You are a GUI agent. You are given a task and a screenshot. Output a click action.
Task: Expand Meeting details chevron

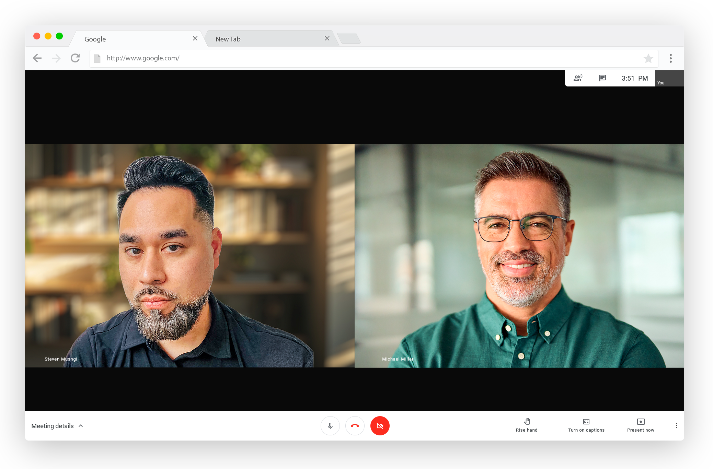[x=81, y=426]
